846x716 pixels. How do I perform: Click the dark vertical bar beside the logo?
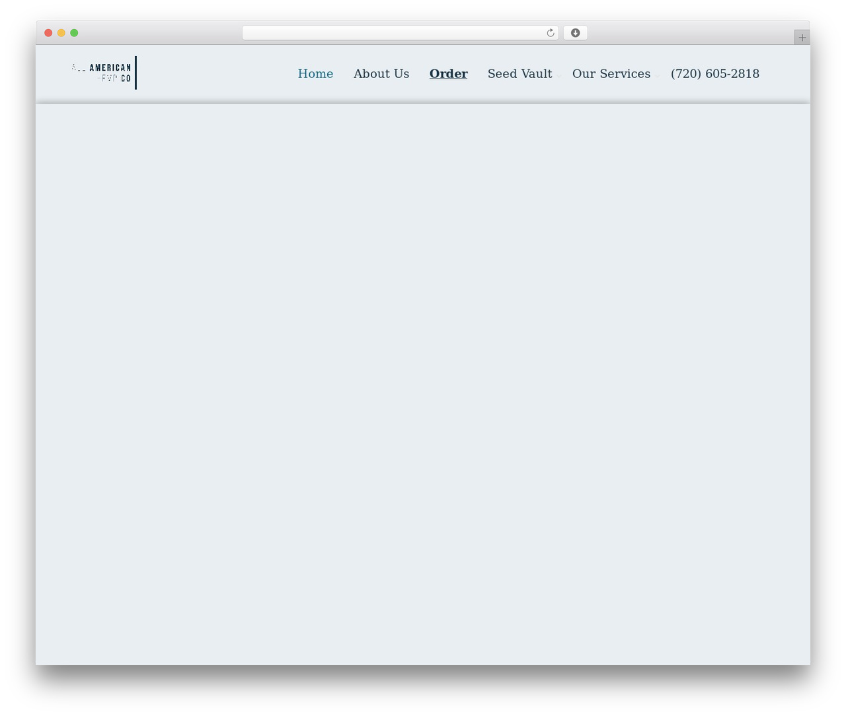[135, 73]
